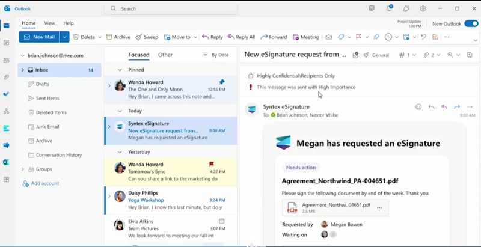481x247 pixels.
Task: Open the By Date sort filter
Action: pos(216,55)
